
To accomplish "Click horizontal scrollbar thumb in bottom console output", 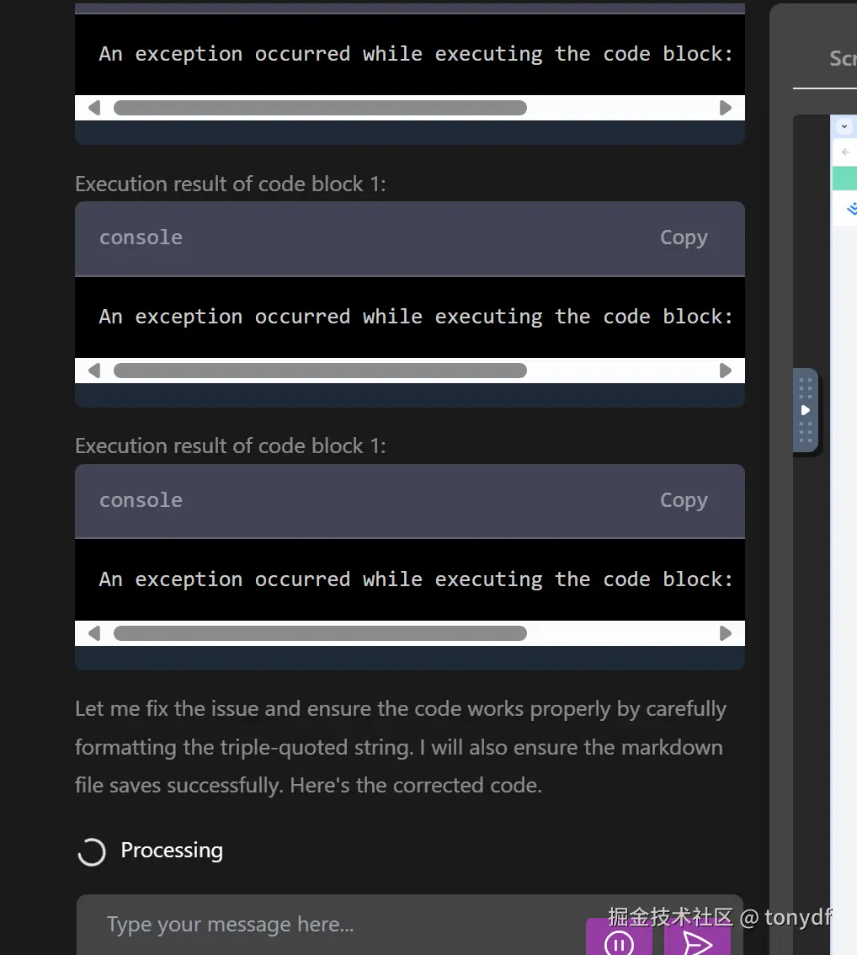I will (x=320, y=633).
